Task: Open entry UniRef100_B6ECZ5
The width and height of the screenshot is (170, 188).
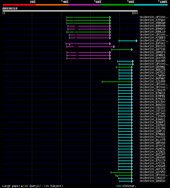Action: 152,70
